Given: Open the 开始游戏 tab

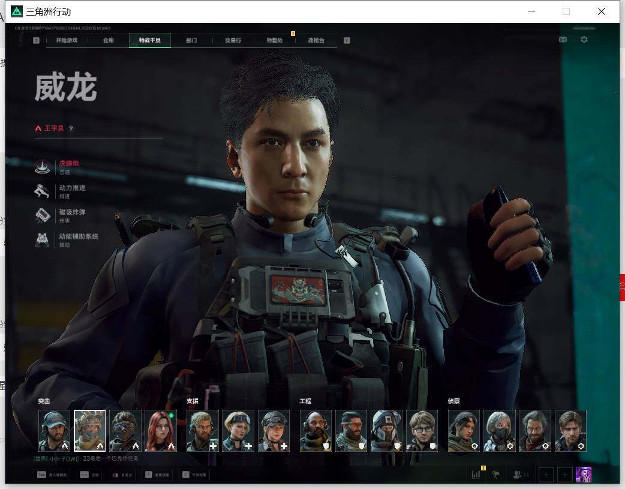Looking at the screenshot, I should click(67, 40).
